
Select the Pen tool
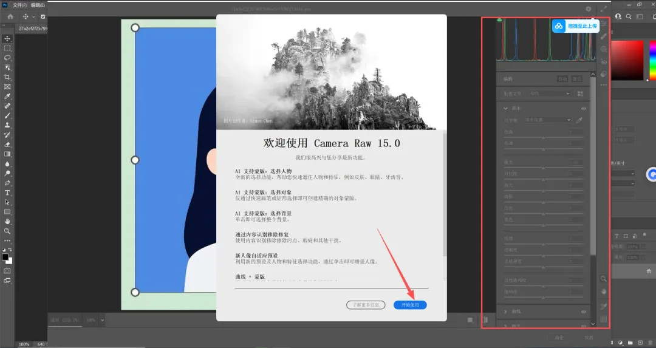[7, 183]
